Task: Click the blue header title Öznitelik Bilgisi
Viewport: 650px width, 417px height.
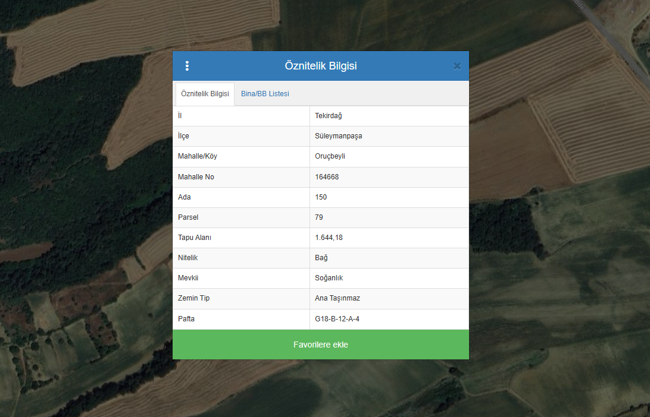Action: [x=321, y=66]
